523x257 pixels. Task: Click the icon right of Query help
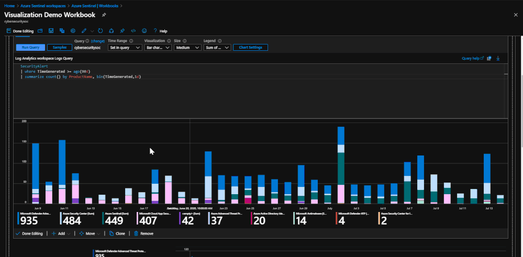[489, 58]
